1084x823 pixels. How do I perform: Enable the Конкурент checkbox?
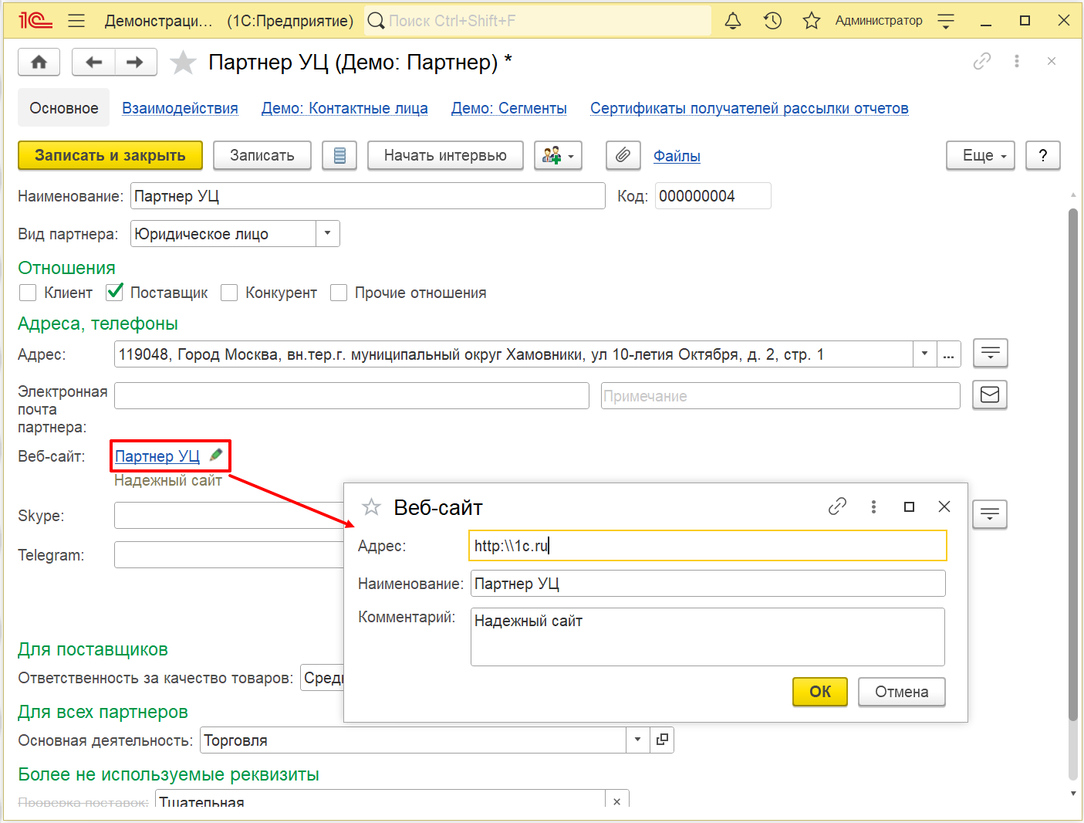click(x=229, y=293)
